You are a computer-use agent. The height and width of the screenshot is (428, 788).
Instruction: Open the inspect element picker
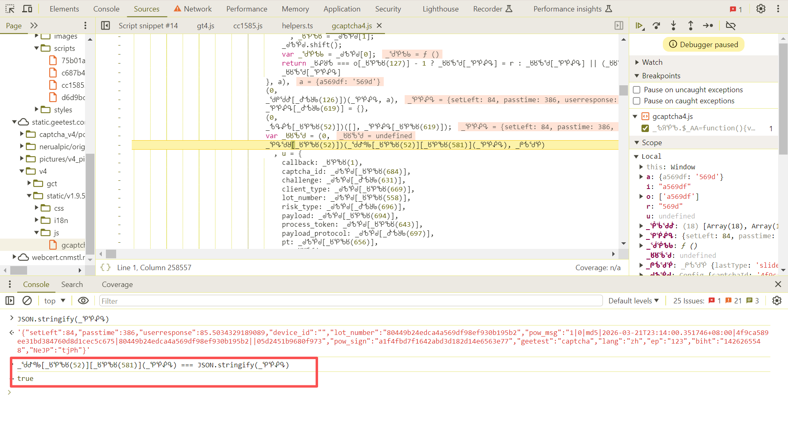[10, 9]
